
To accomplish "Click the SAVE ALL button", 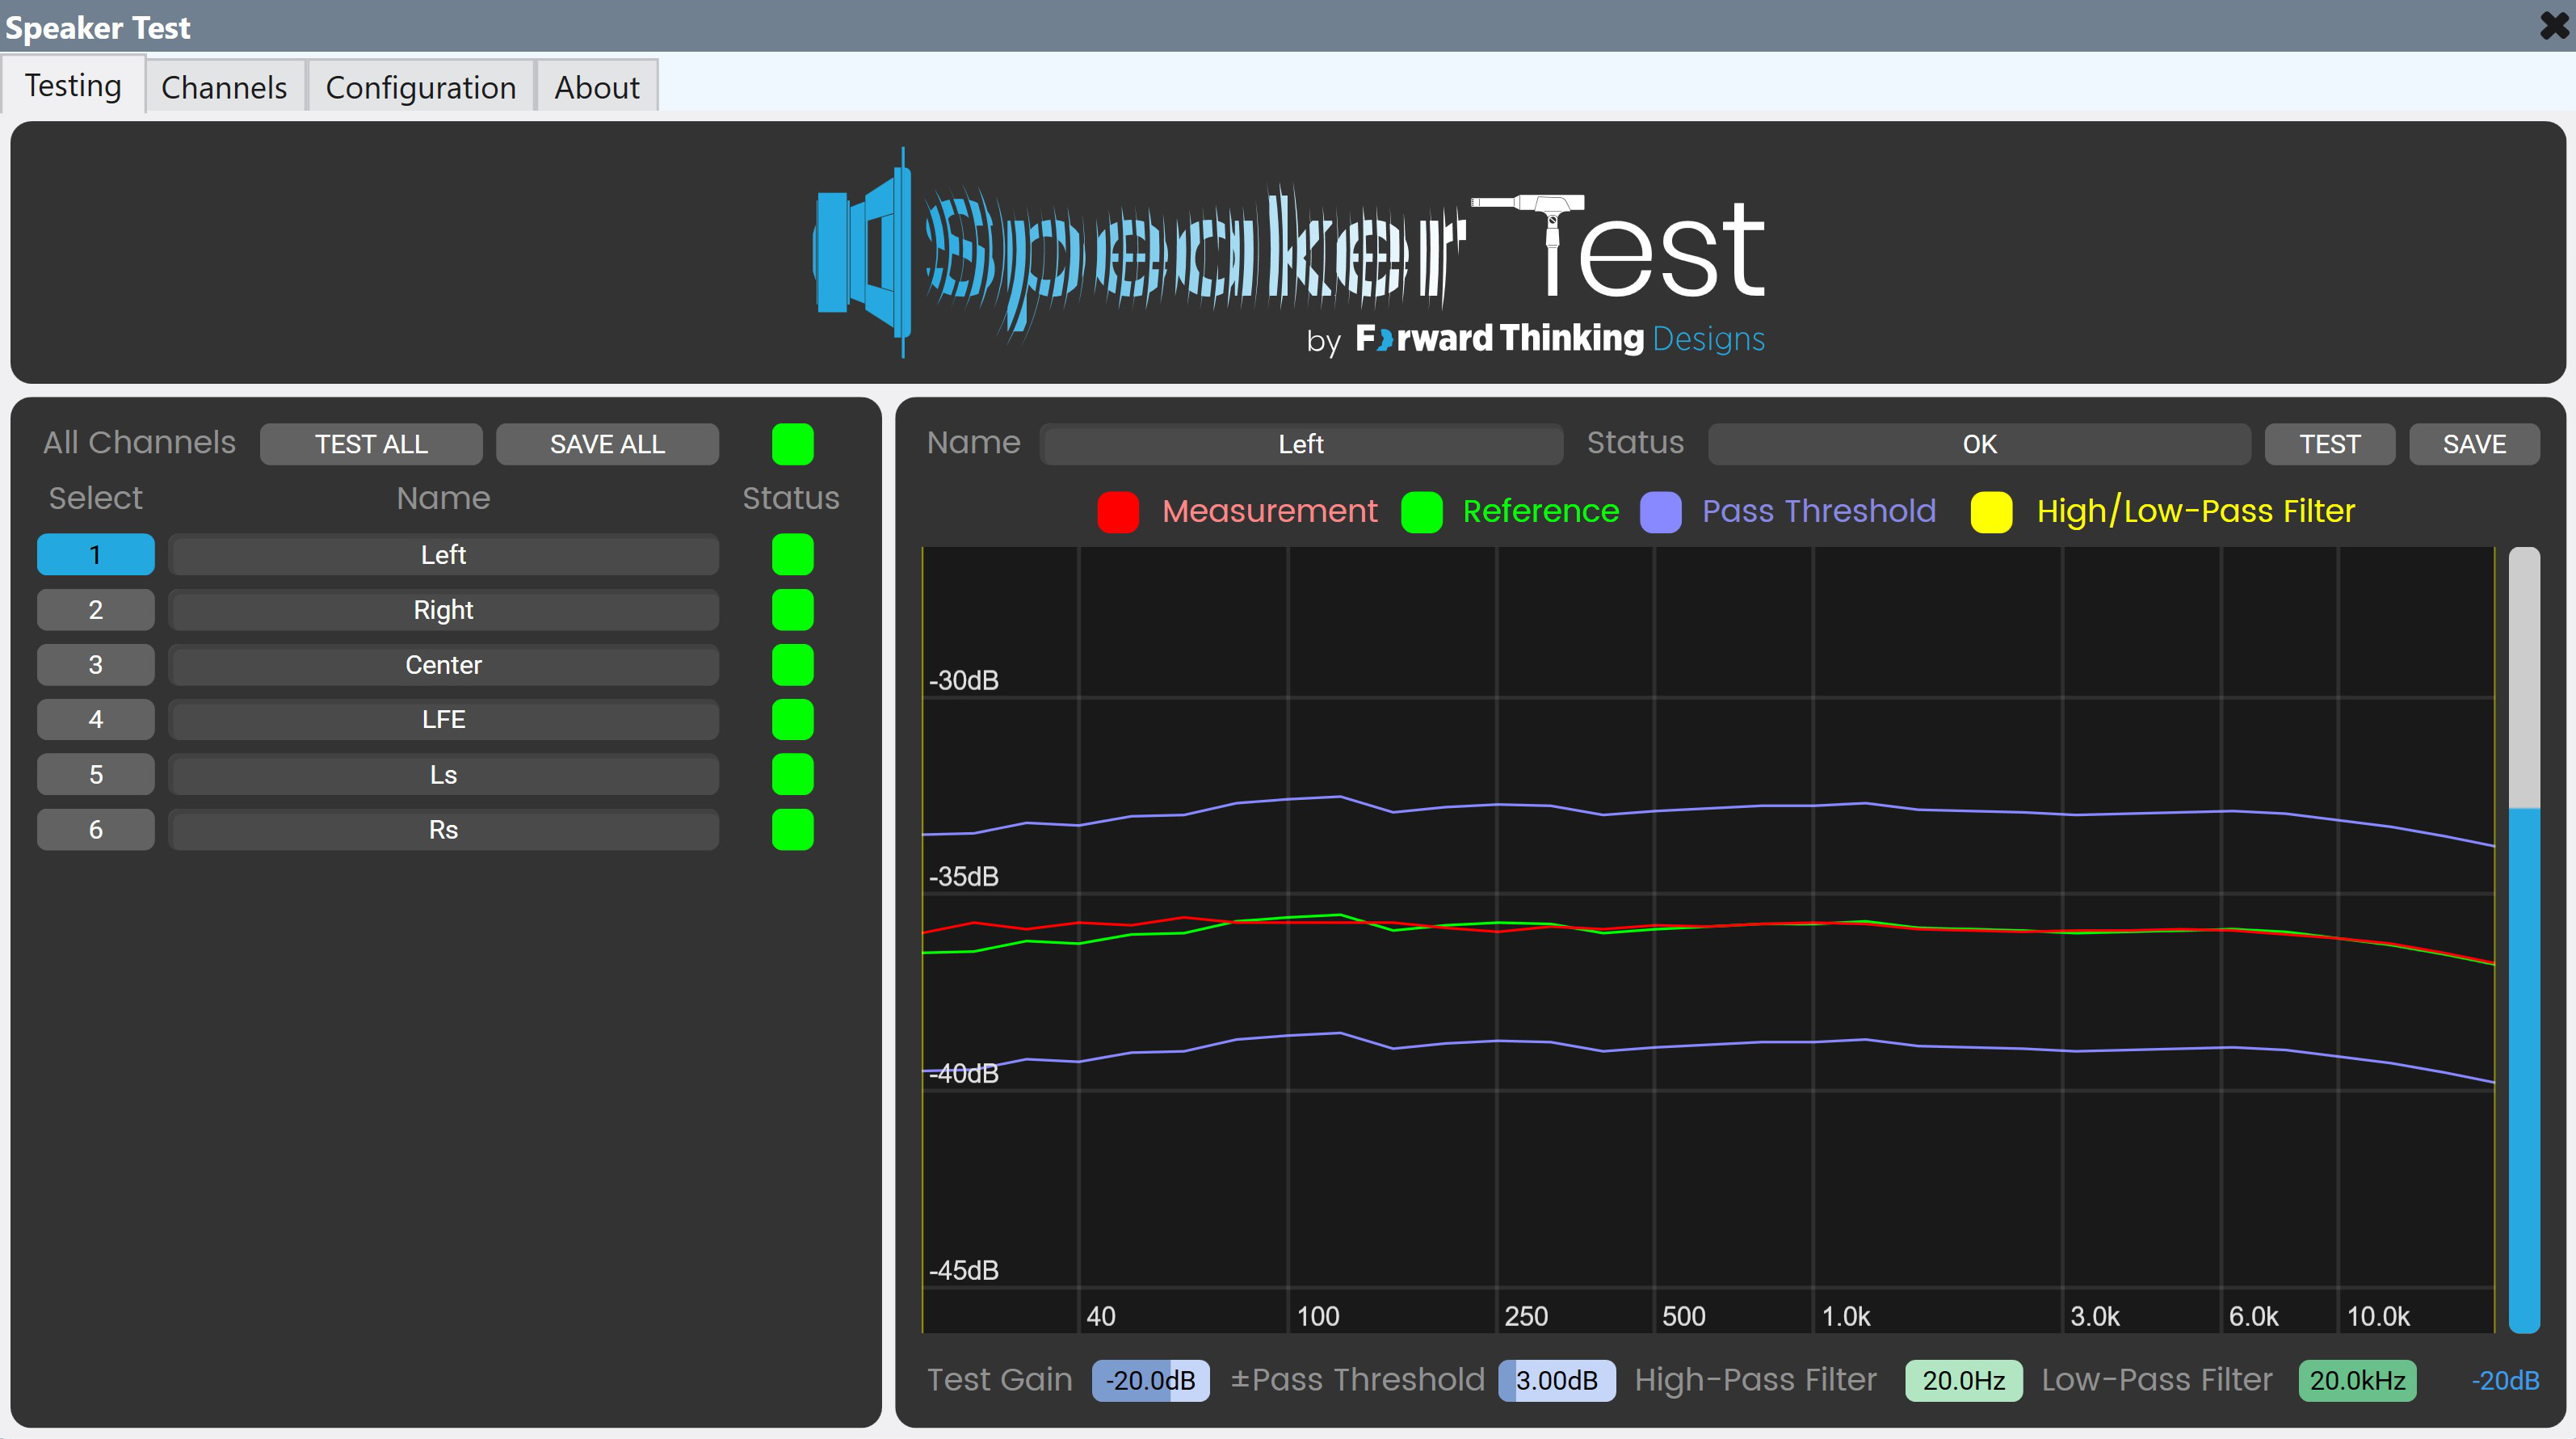I will click(x=607, y=444).
